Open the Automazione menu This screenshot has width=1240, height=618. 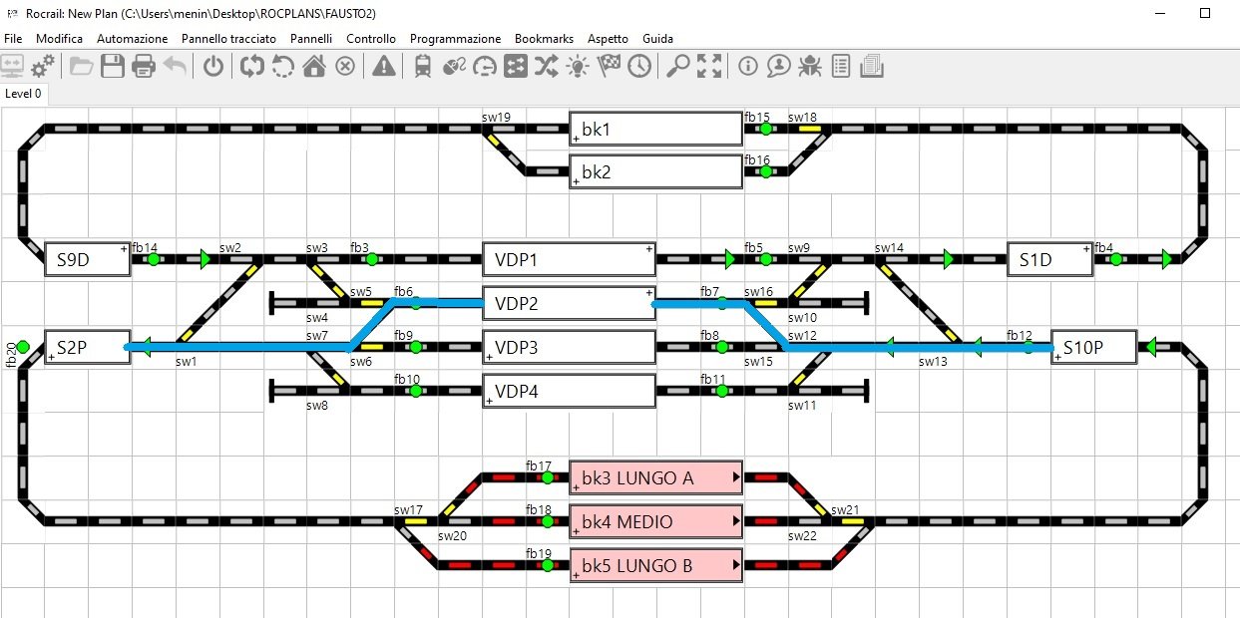(x=132, y=38)
